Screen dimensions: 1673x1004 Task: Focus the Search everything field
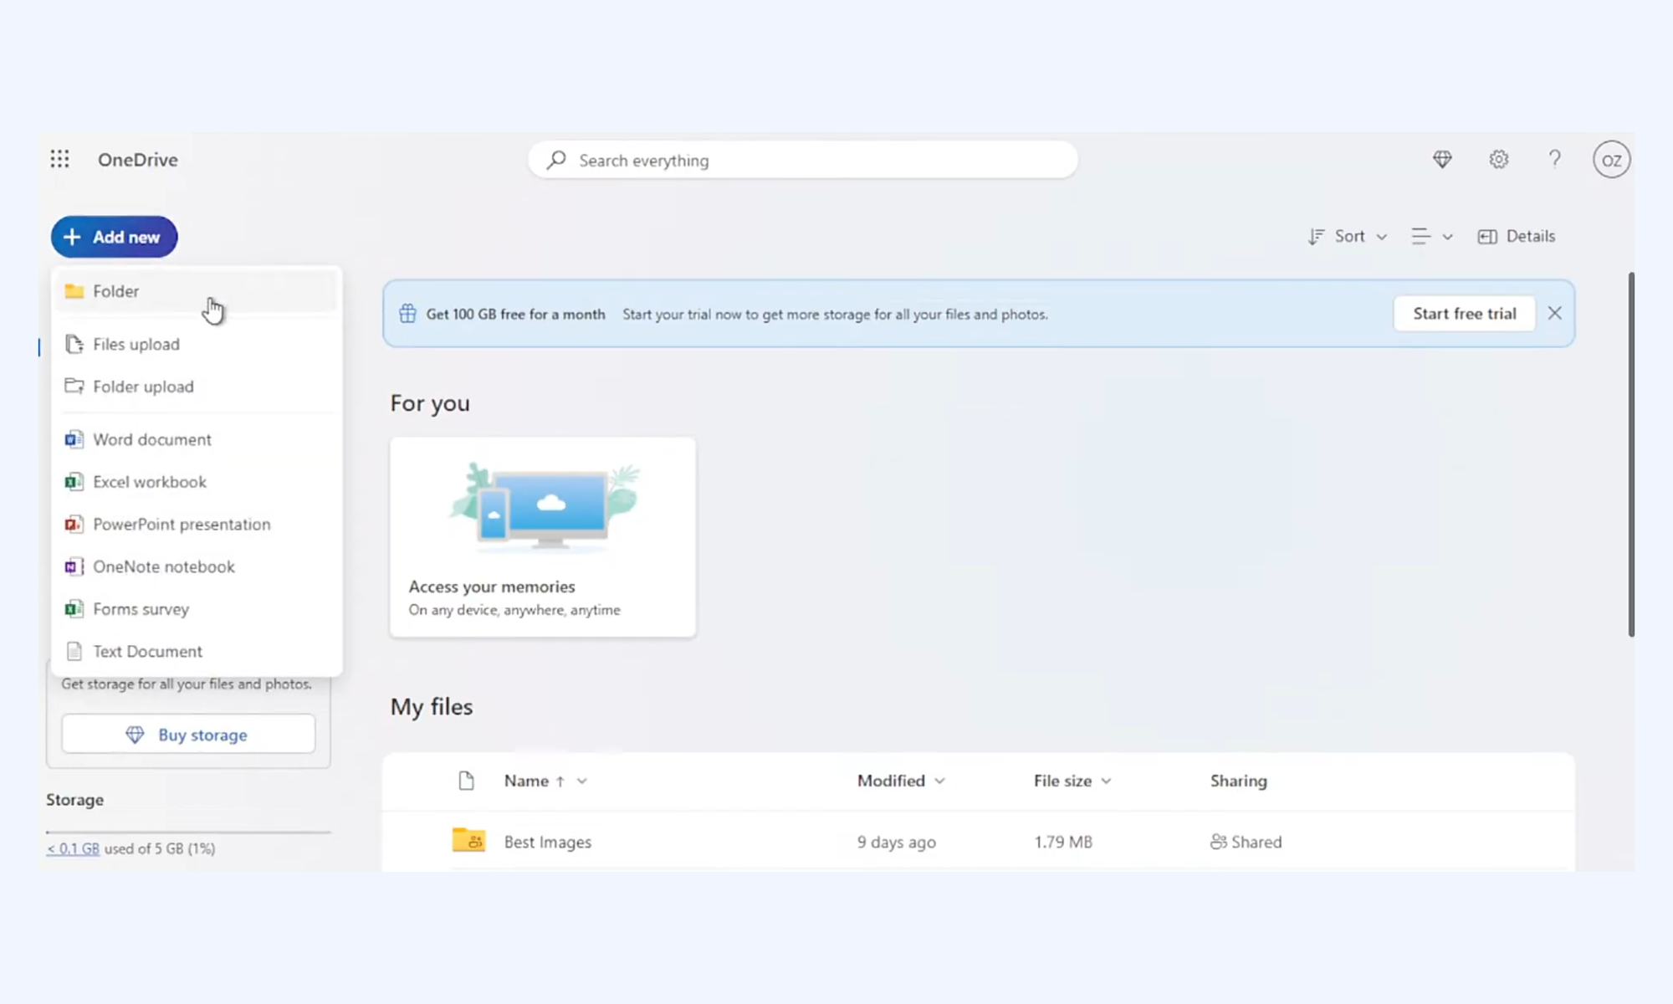tap(803, 160)
